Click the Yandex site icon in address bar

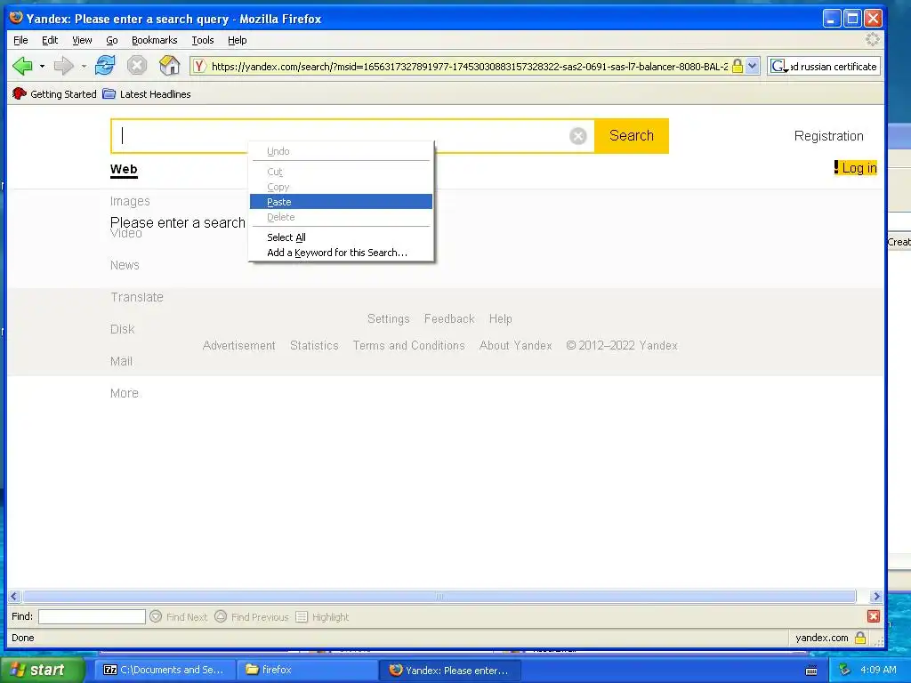pyautogui.click(x=199, y=66)
